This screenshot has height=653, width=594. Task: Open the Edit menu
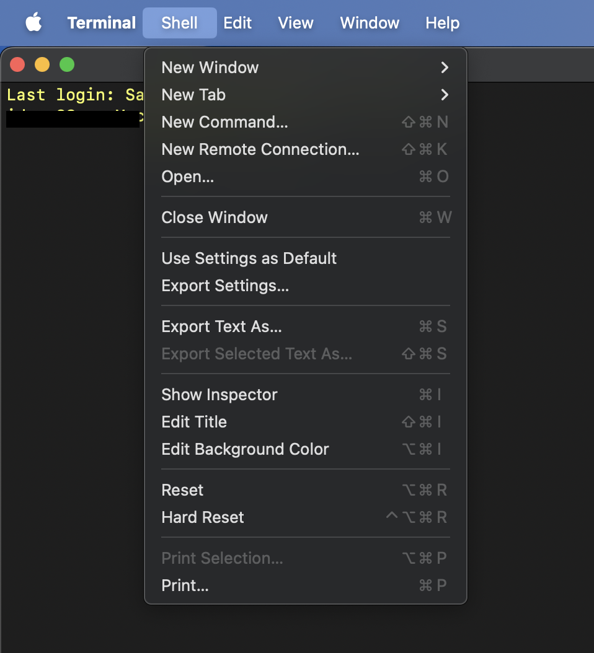(237, 23)
